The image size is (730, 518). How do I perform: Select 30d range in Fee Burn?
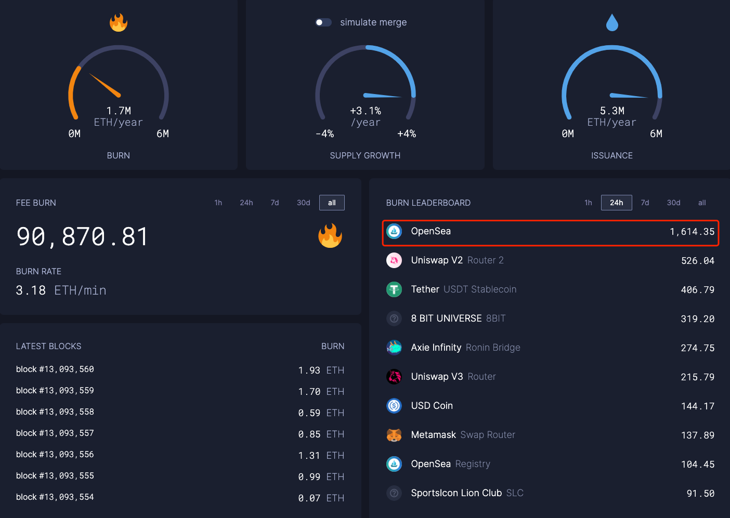[x=304, y=203]
